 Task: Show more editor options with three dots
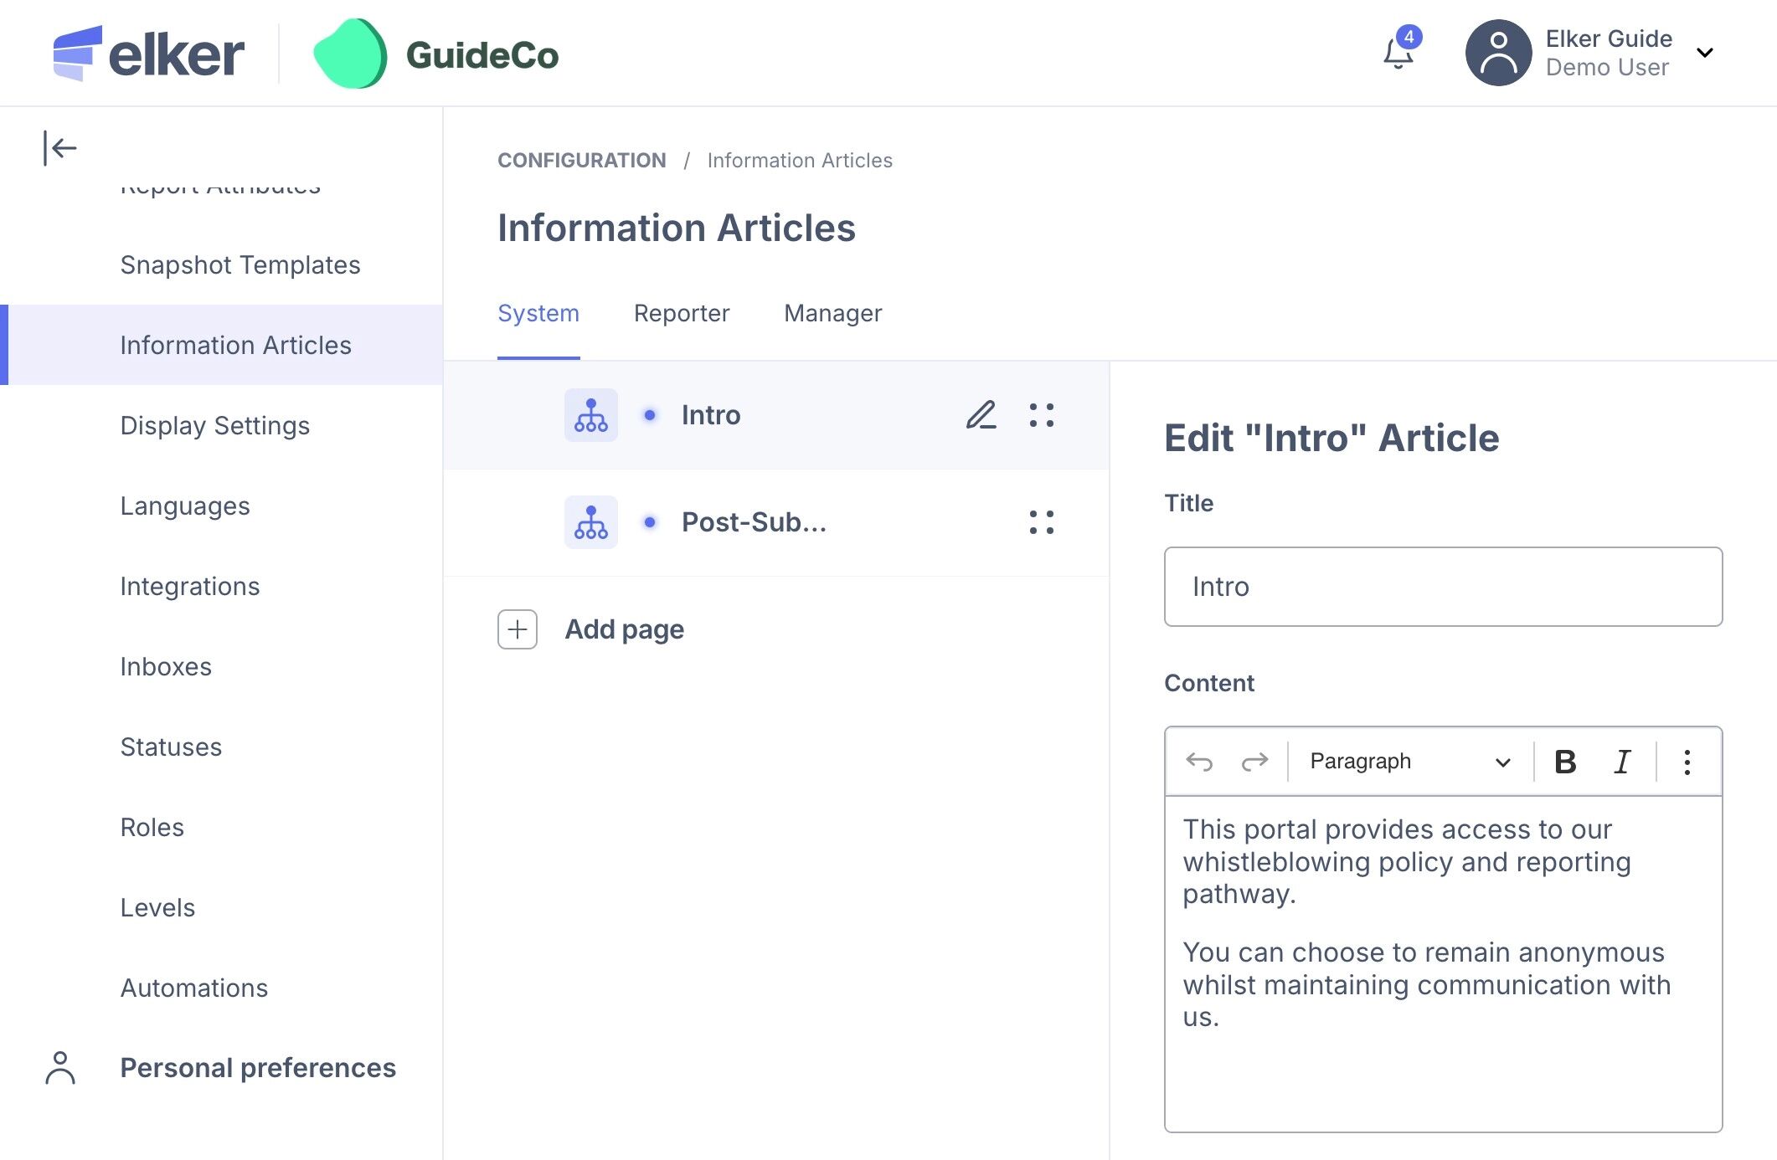click(1687, 762)
